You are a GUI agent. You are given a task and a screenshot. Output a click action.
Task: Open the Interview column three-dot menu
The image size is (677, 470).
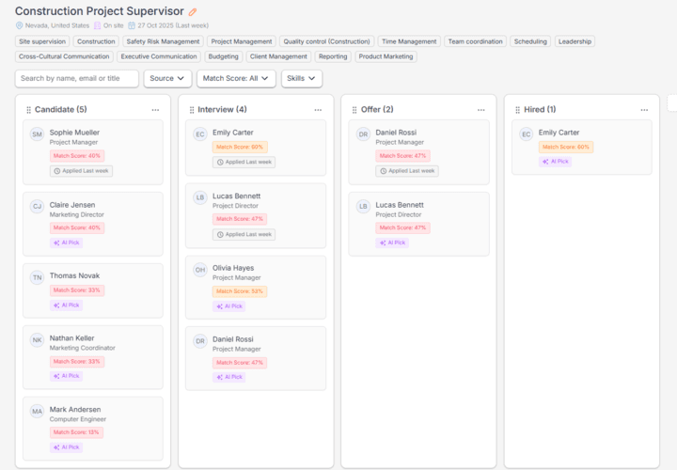point(318,110)
